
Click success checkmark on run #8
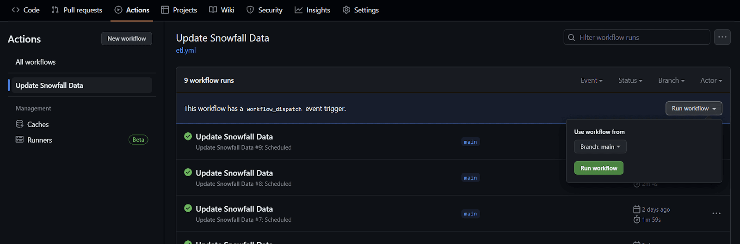tap(188, 172)
